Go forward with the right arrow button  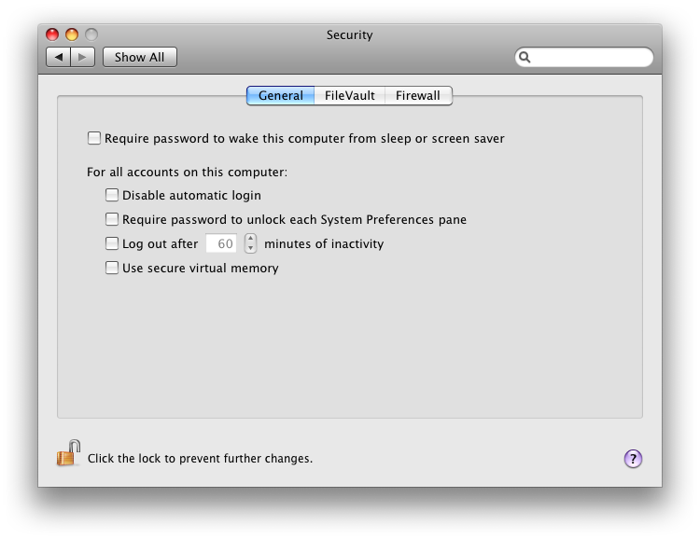pyautogui.click(x=83, y=57)
